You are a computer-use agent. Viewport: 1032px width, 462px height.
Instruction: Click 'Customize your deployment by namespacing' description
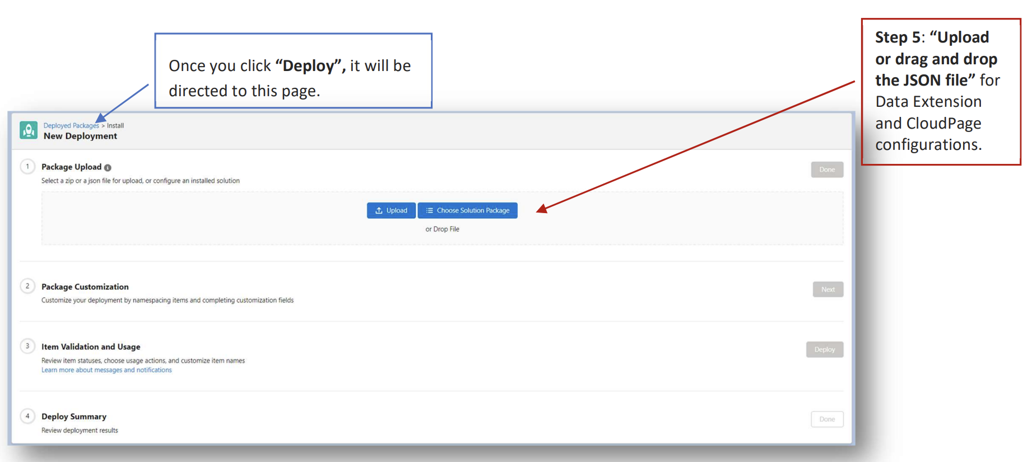168,300
